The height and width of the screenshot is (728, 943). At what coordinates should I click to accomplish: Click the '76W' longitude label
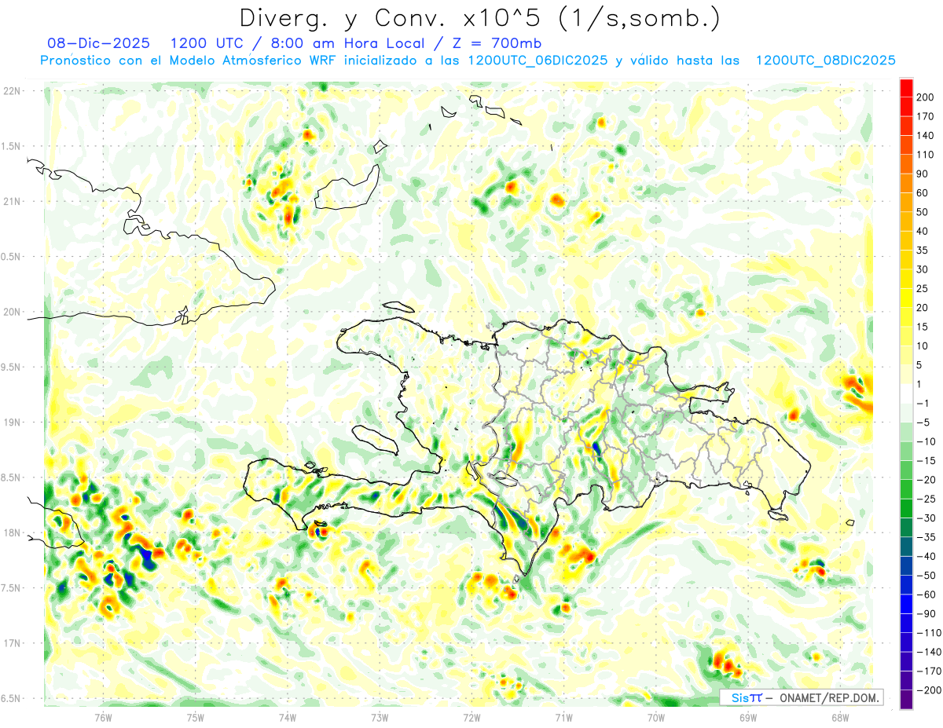pos(103,717)
